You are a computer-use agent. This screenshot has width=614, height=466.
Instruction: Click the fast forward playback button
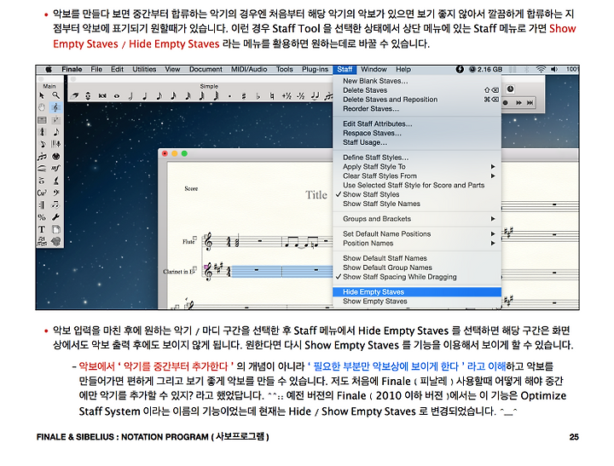coord(518,102)
